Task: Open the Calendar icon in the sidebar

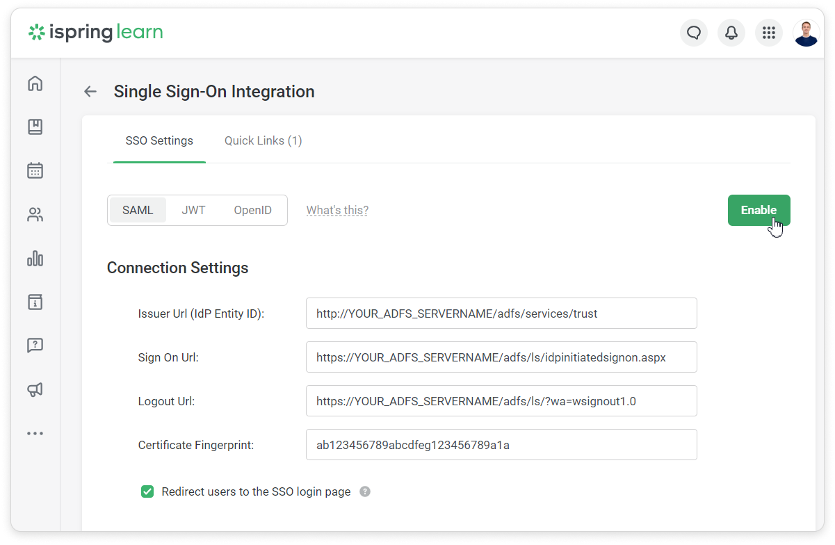Action: (x=35, y=170)
